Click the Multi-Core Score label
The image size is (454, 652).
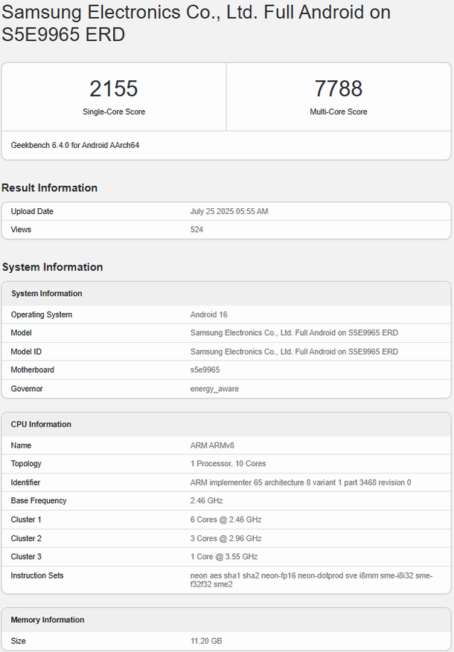click(x=339, y=112)
